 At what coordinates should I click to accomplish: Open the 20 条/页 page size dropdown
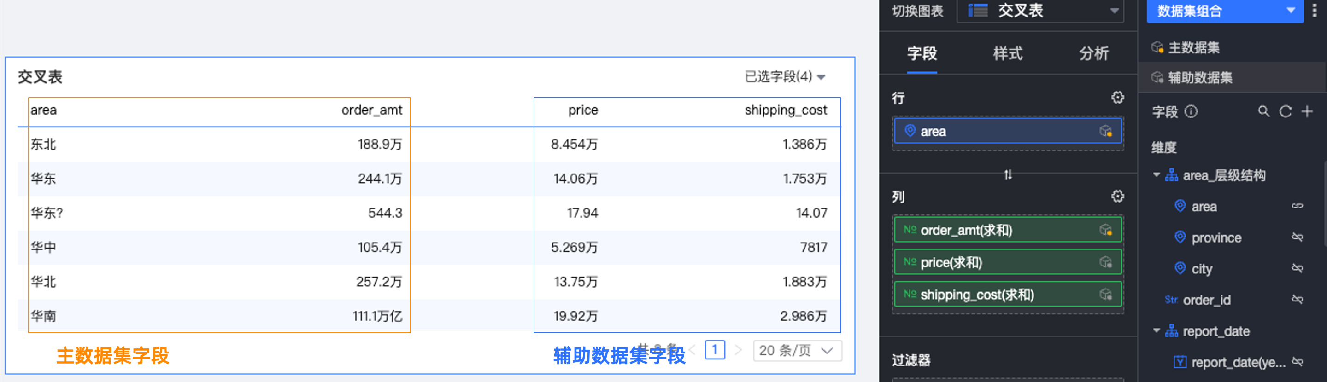click(x=797, y=351)
